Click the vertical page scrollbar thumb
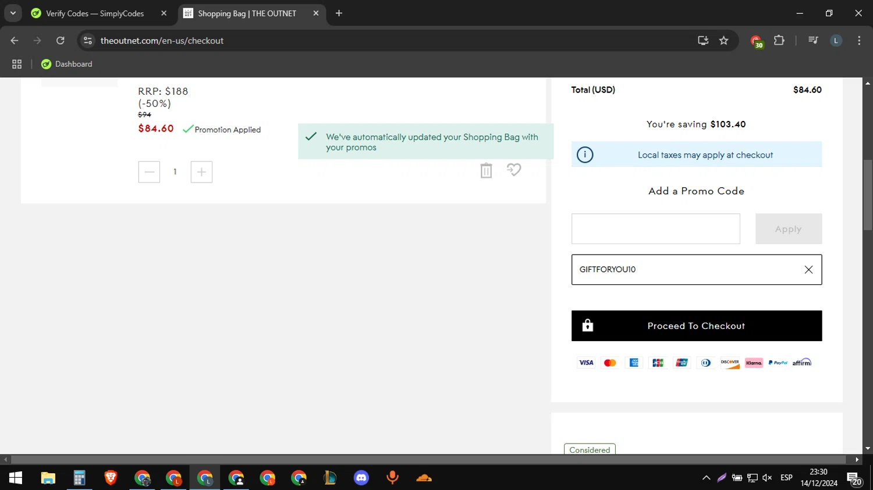The image size is (873, 490). pyautogui.click(x=868, y=195)
